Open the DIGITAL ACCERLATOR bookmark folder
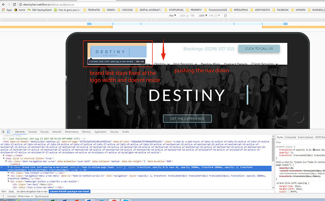Image resolution: width=325 pixels, height=201 pixels. click(148, 10)
